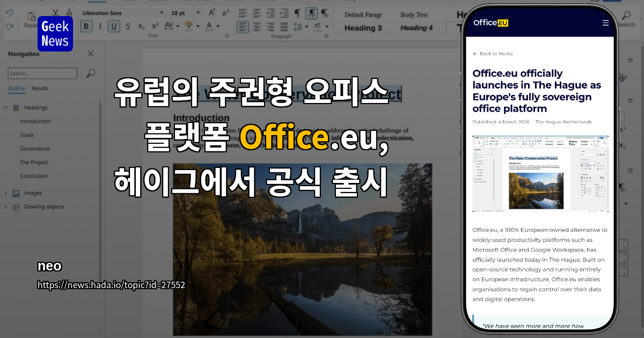Toggle underline formatting off
The image size is (644, 338).
coord(114,25)
